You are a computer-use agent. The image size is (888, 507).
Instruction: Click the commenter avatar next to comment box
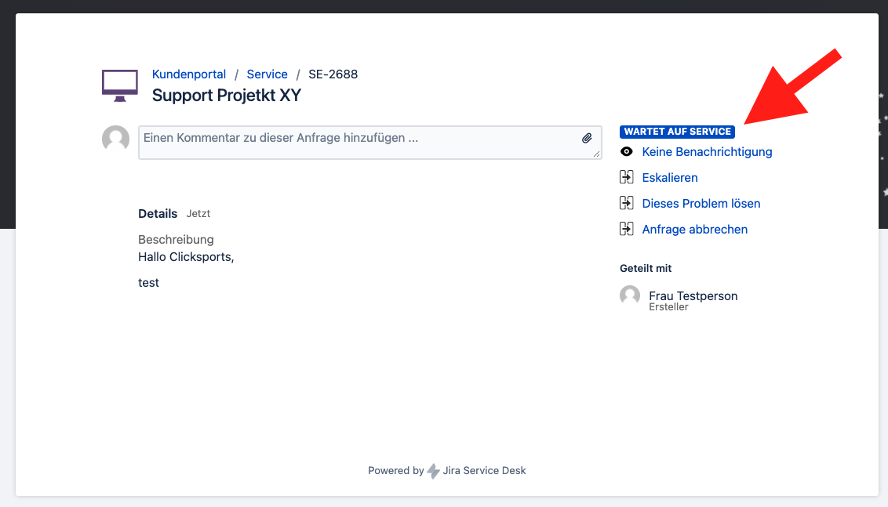[x=115, y=139]
